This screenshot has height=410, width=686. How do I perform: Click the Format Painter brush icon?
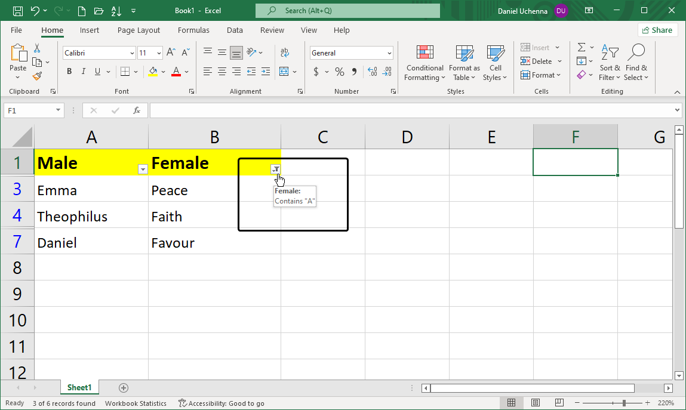click(x=37, y=76)
